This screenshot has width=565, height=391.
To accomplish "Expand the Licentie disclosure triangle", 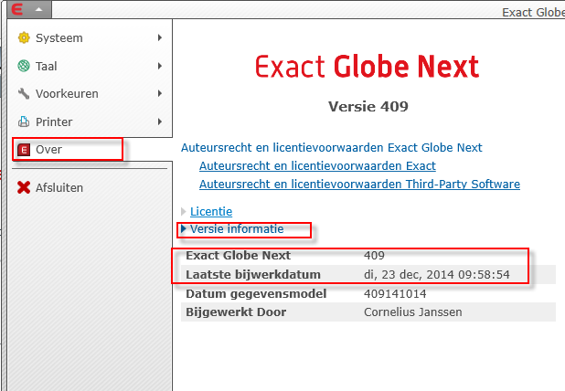I will click(x=184, y=211).
